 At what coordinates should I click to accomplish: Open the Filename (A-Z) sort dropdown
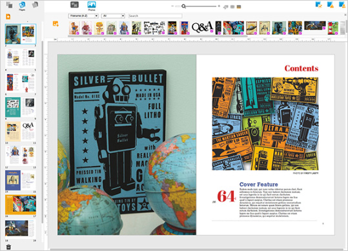click(83, 15)
